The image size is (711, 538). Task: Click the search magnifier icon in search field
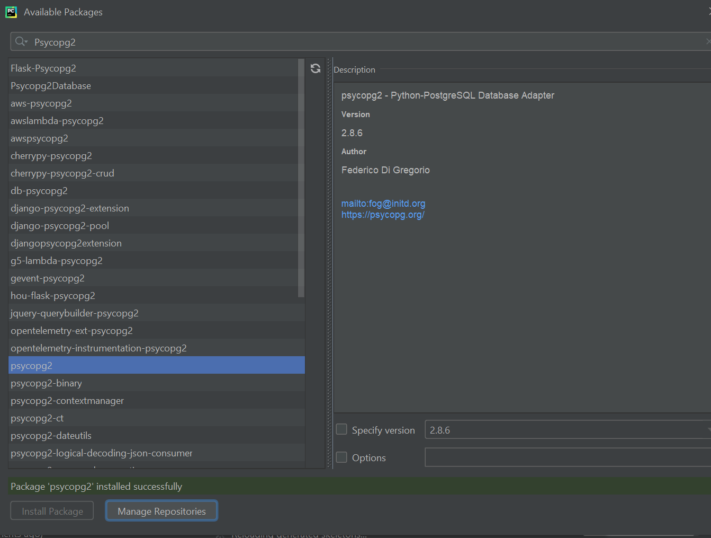(x=20, y=41)
